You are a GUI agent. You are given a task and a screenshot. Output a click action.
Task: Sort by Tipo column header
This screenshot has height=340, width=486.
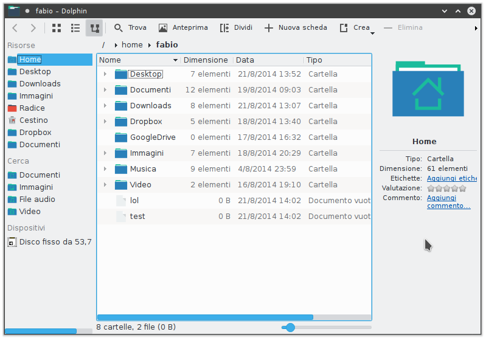(x=338, y=60)
